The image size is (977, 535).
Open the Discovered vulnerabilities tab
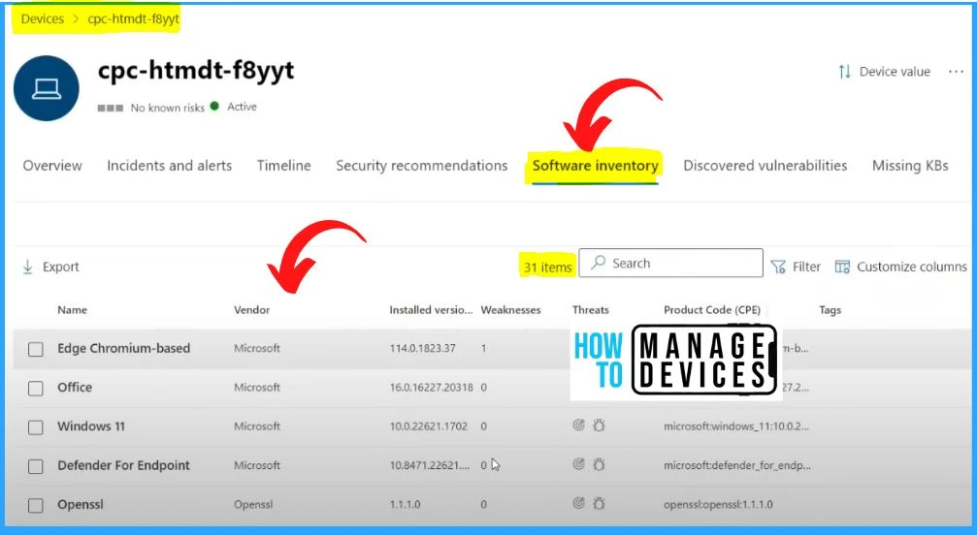pos(765,166)
